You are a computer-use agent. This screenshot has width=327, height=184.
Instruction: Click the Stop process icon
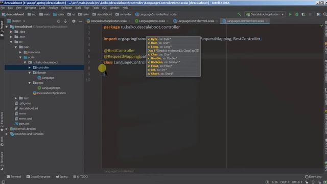coord(310,14)
